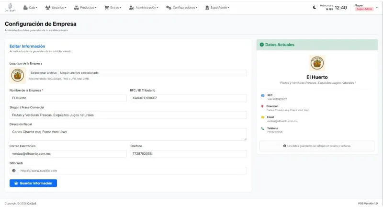
Task: Click the green phone icon beside Teléfono
Action: (262, 128)
